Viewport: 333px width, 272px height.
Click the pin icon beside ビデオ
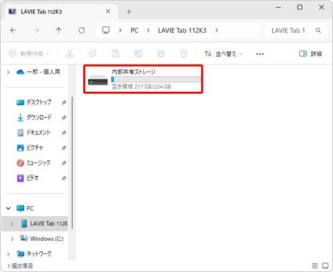(64, 178)
